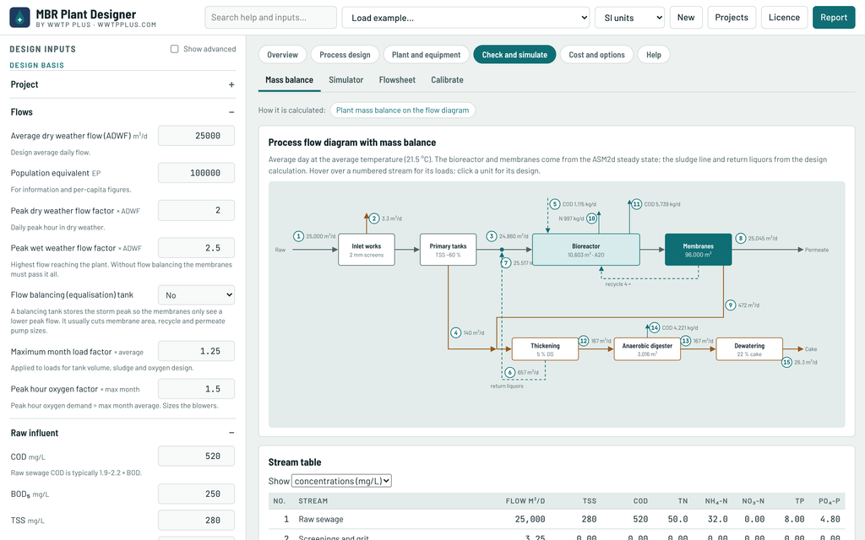Click the Population equivalent input
Viewport: 865px width, 540px height.
pyautogui.click(x=196, y=173)
